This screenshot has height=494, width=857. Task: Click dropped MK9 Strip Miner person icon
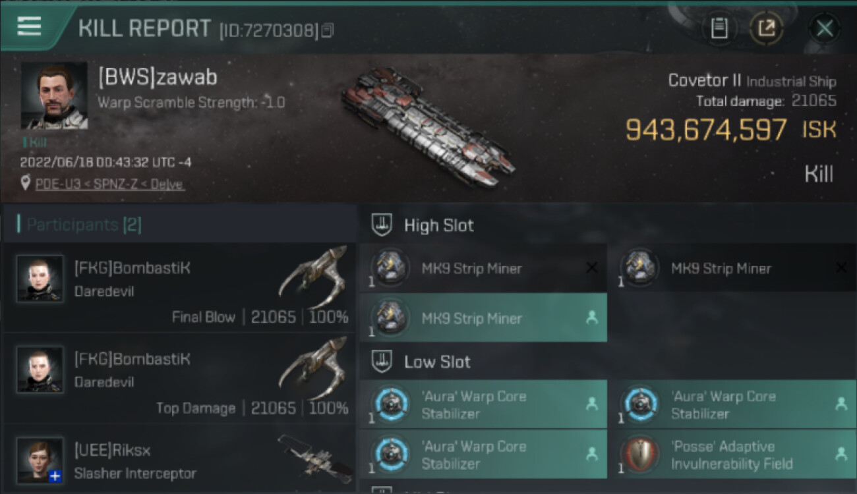click(591, 318)
